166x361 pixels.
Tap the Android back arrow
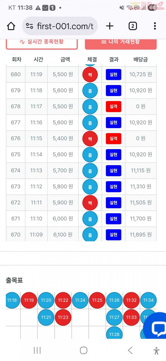[x=130, y=350]
